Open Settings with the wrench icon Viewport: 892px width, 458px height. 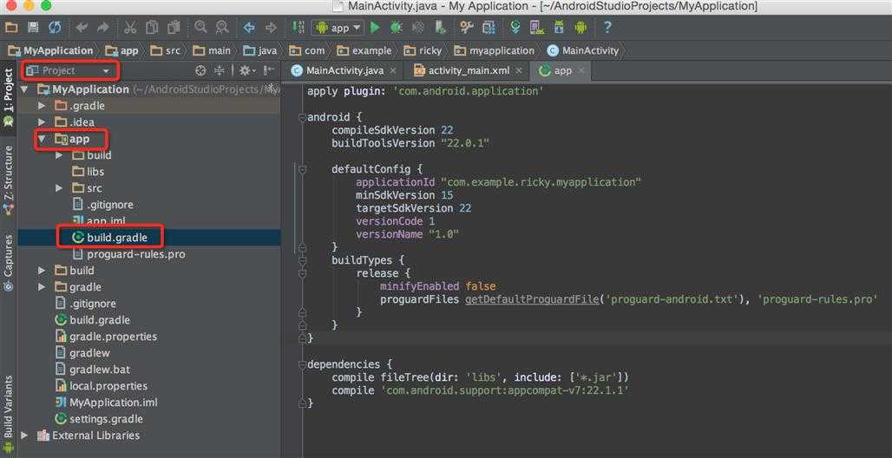click(x=467, y=27)
